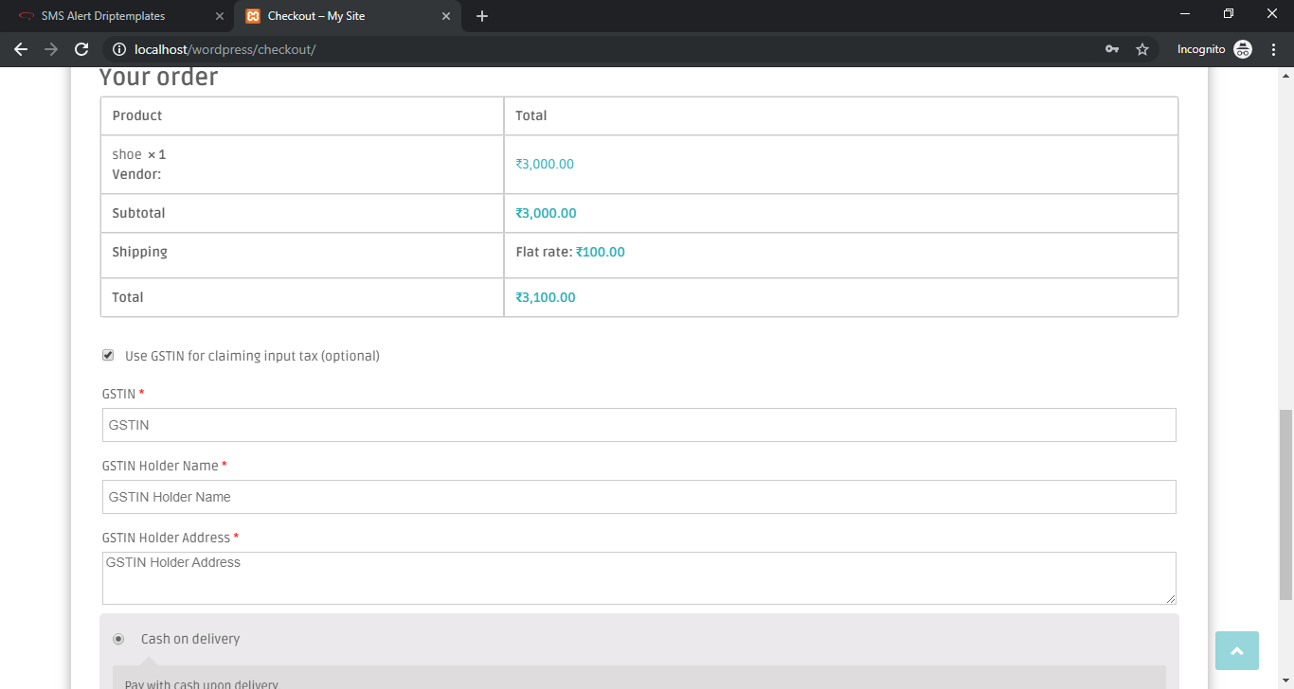Open a new browser tab

click(482, 16)
